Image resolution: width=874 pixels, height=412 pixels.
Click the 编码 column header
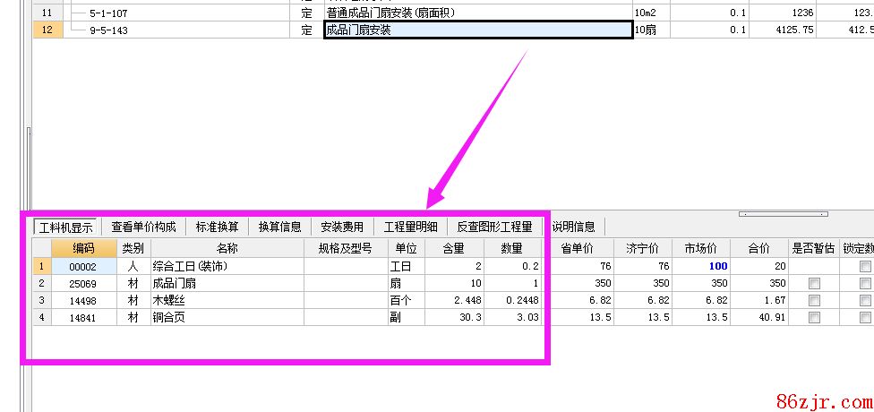coord(83,248)
